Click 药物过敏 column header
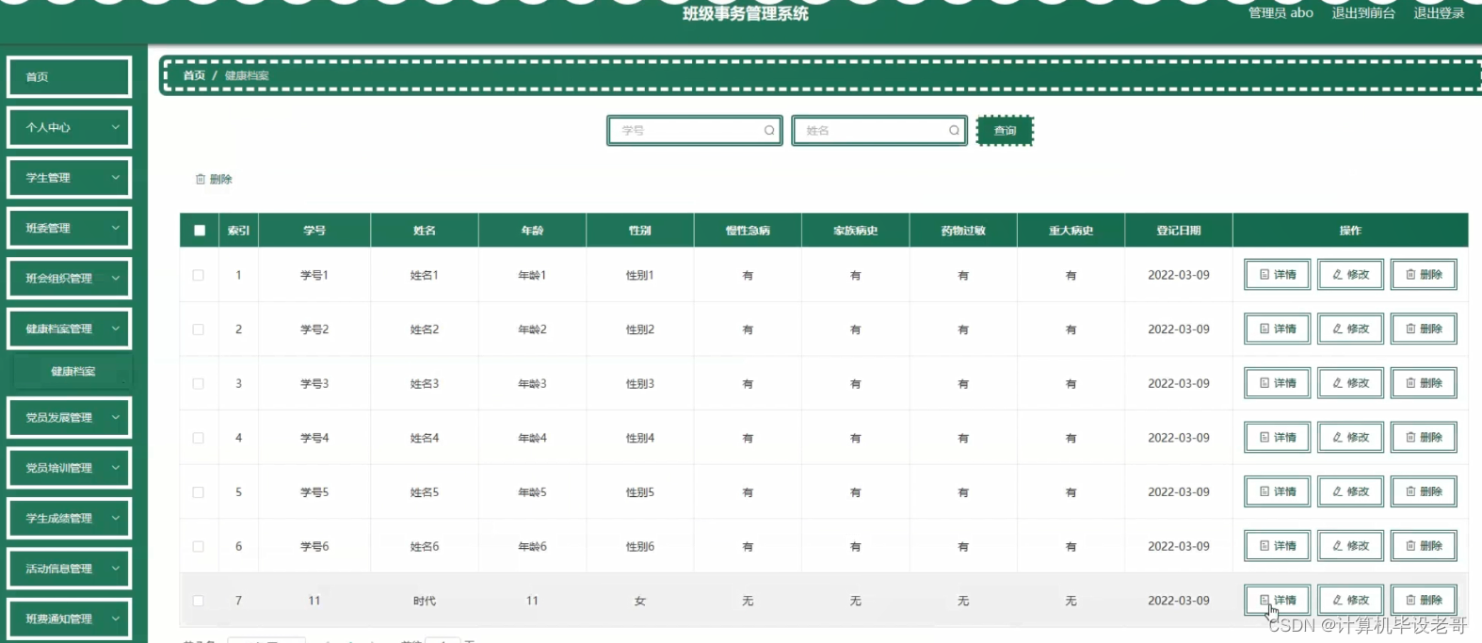The height and width of the screenshot is (643, 1482). click(963, 231)
